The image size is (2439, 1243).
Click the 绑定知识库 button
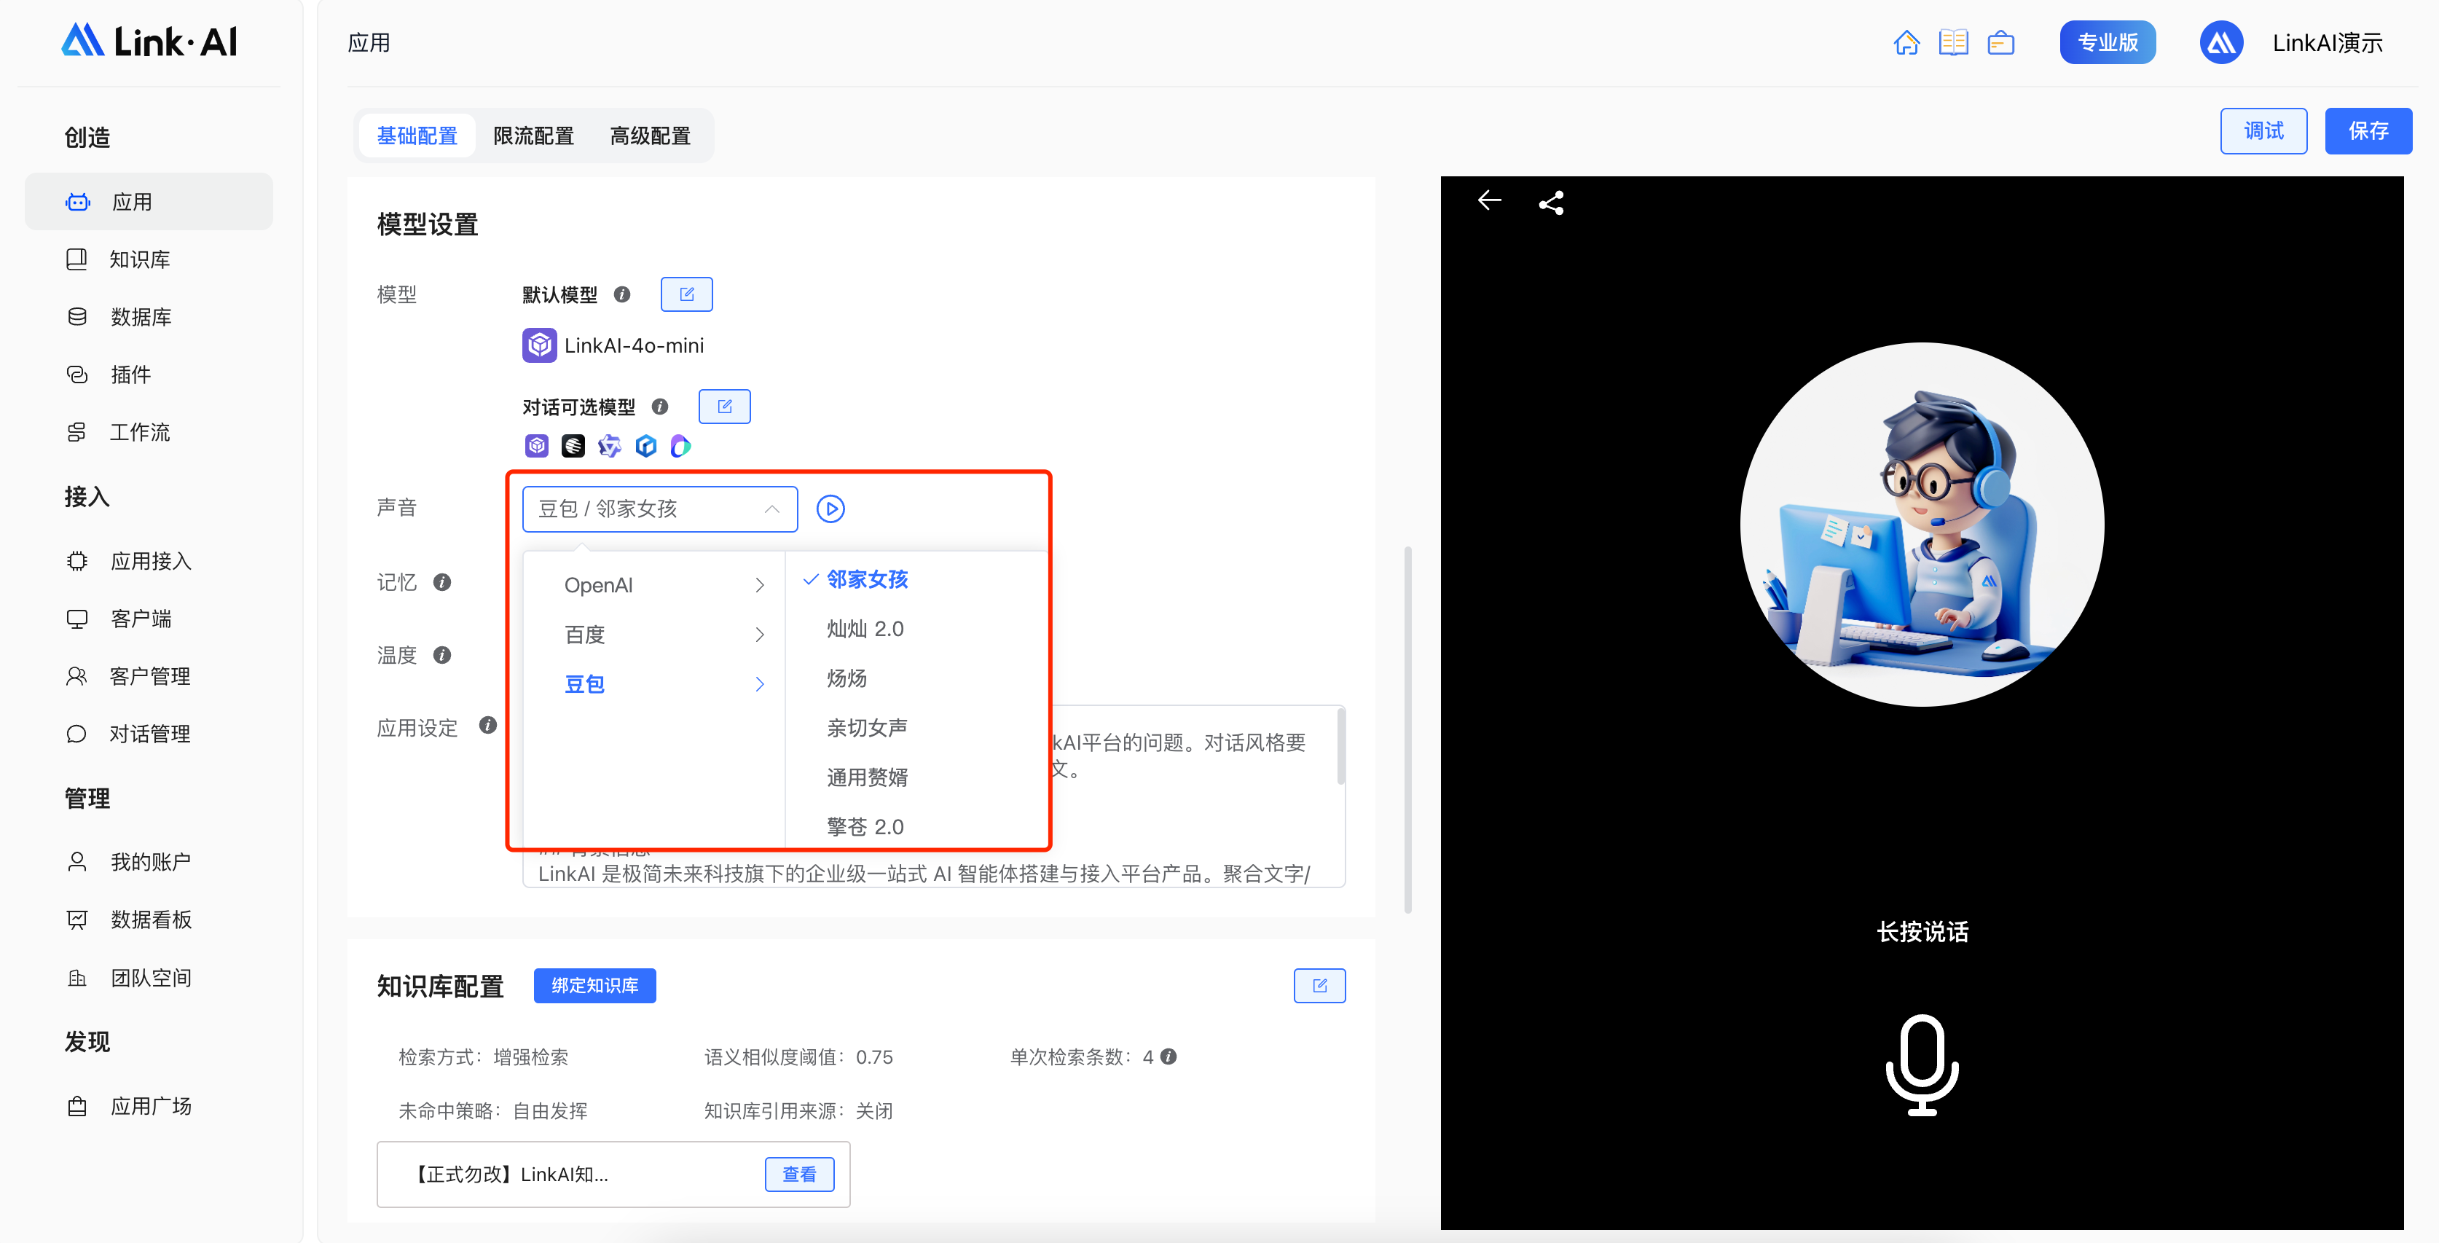[594, 986]
